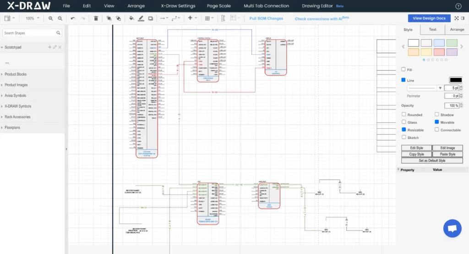The image size is (469, 254).
Task: Open the X-Draw Settings menu
Action: pos(178,5)
